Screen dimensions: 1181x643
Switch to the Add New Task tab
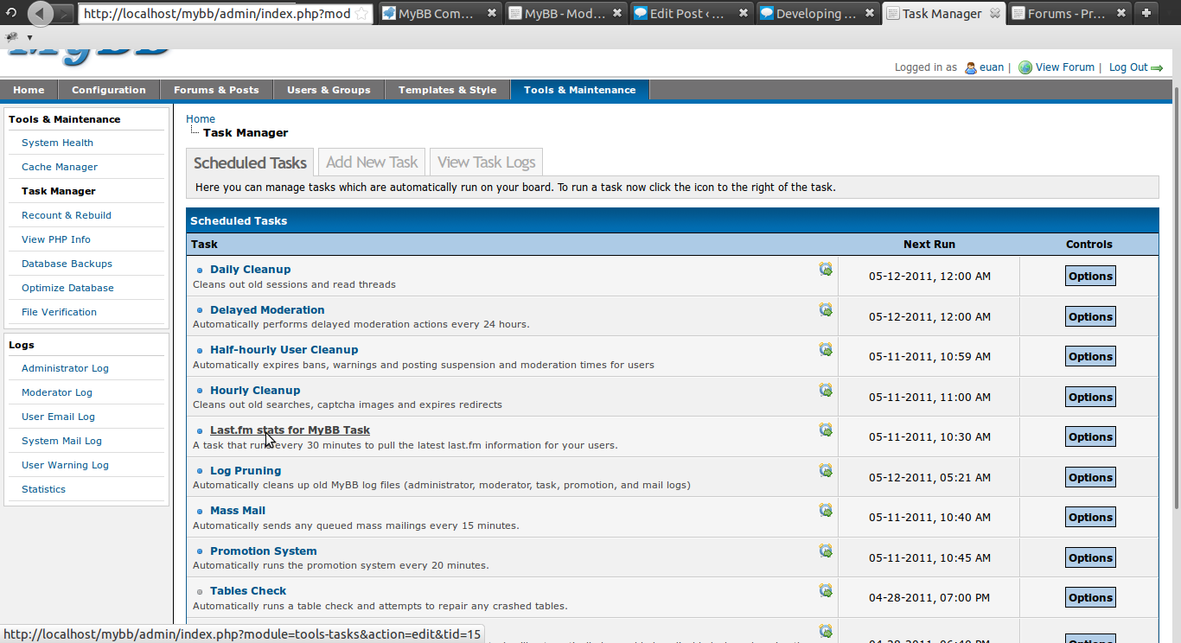[372, 162]
